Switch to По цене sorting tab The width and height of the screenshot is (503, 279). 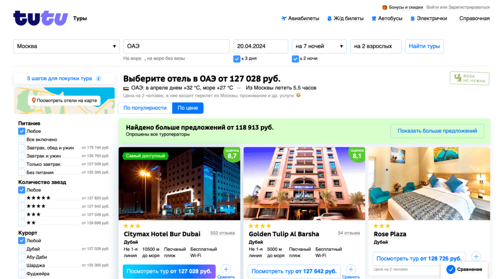[188, 108]
